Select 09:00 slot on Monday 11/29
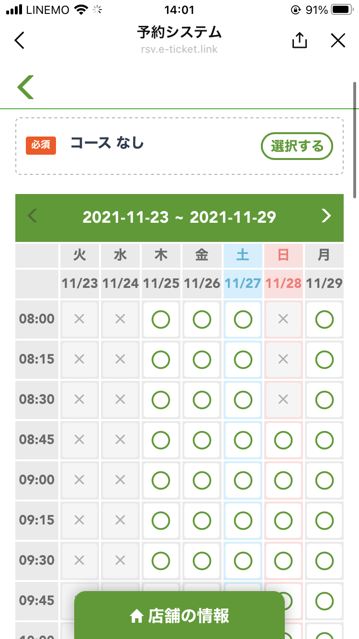 pos(325,480)
